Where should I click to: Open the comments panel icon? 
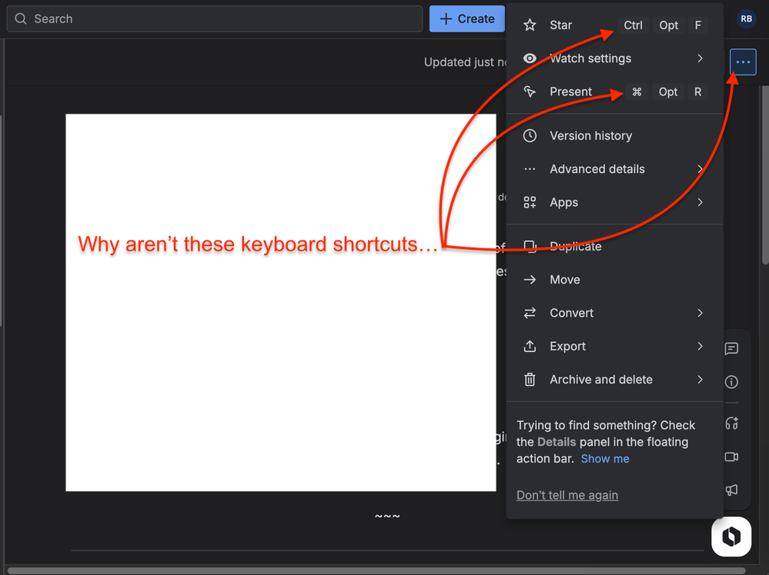click(731, 348)
